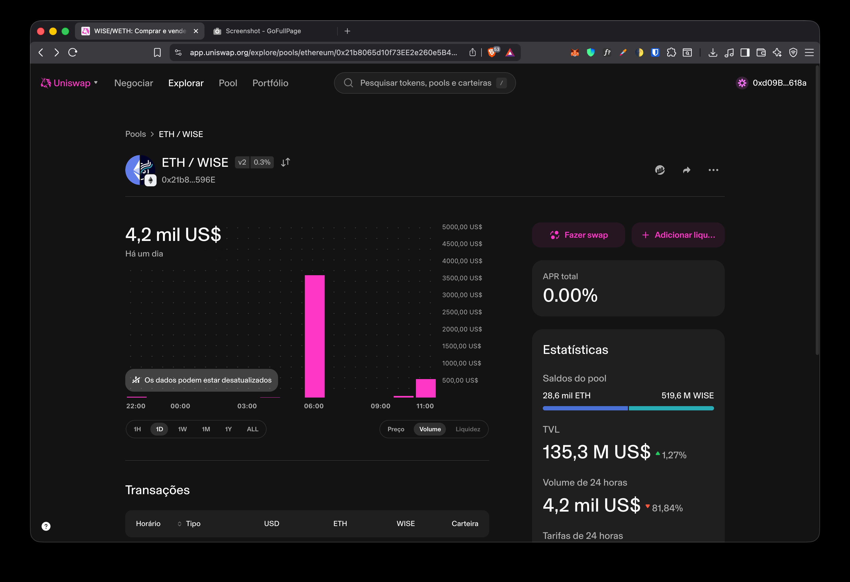Select the ALL chart timeframe
The height and width of the screenshot is (582, 850).
[252, 429]
